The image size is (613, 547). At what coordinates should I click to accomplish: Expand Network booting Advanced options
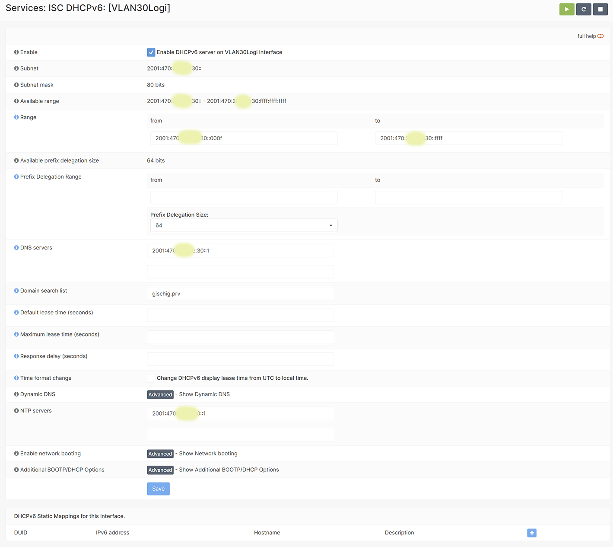click(x=160, y=454)
